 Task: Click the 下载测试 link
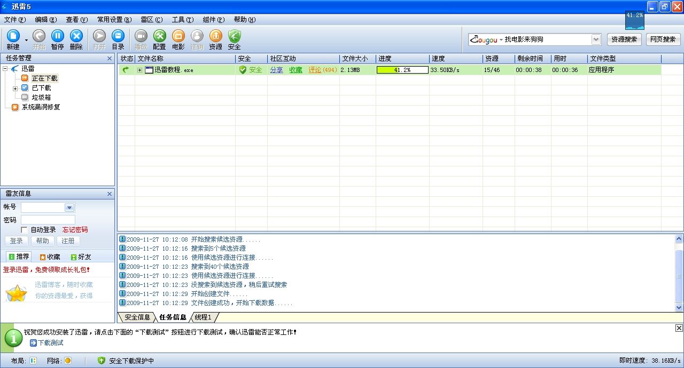pos(50,343)
